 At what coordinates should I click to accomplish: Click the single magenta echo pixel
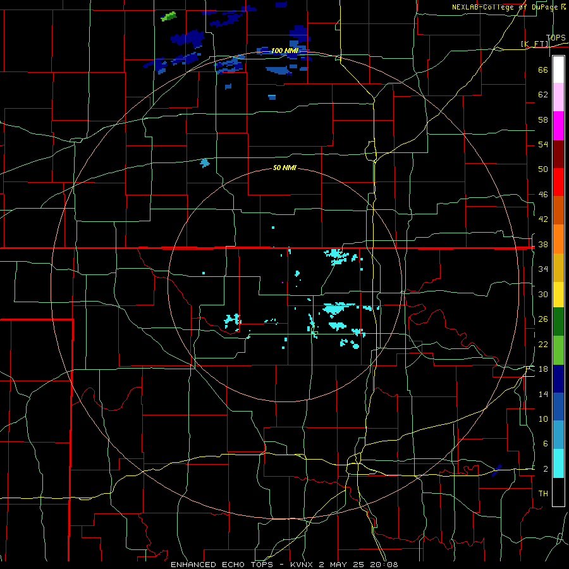(x=283, y=283)
